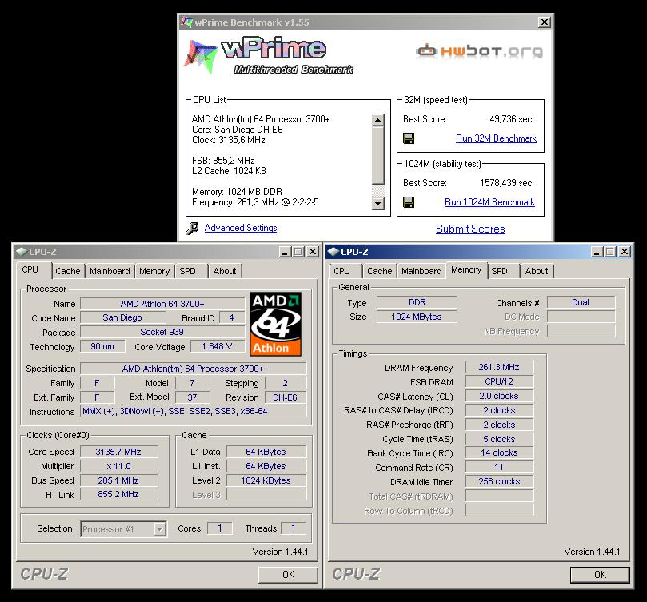The image size is (647, 602).
Task: Click the Code Name value San Diego
Action: [x=122, y=317]
